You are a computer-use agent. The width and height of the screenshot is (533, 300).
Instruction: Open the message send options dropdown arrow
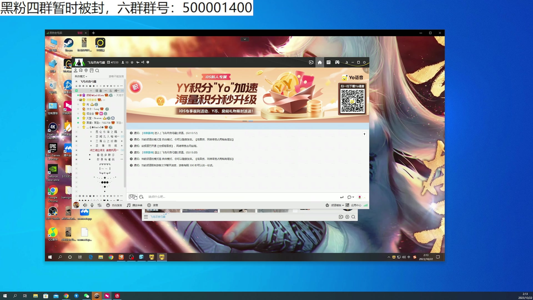pos(353,197)
